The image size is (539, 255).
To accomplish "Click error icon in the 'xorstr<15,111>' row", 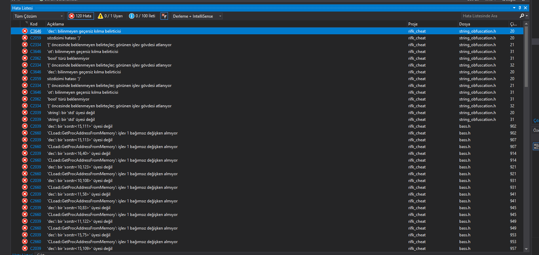I will point(25,126).
